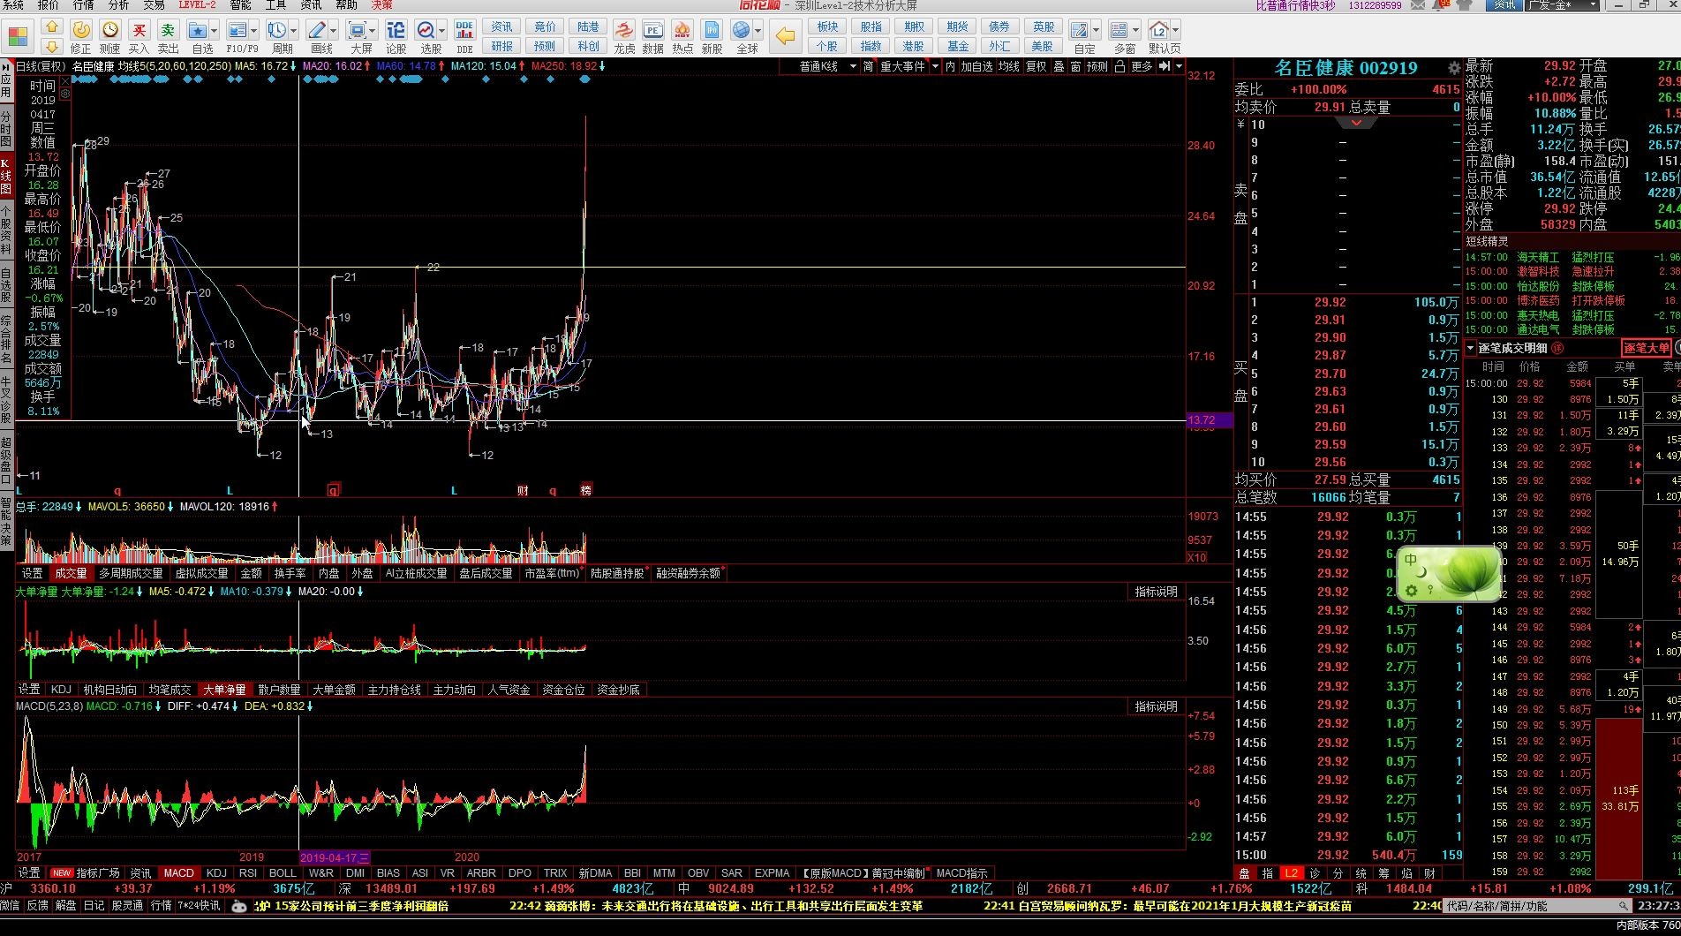Click the 科创 button
This screenshot has height=936, width=1681.
588,46
